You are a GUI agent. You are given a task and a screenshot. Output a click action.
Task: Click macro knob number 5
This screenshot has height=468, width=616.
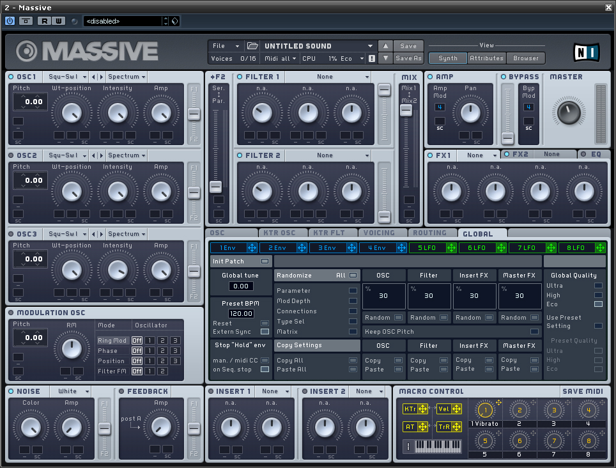click(485, 441)
